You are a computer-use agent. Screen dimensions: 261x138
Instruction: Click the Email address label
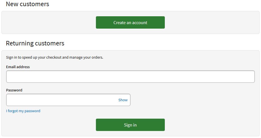coord(18,67)
